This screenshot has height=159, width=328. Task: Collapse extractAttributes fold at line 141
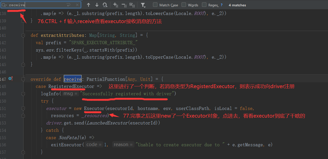[x=23, y=35]
